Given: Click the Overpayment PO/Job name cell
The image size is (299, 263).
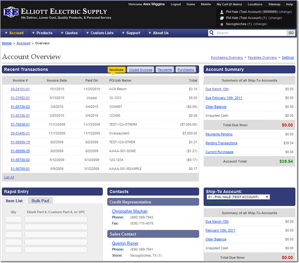Looking at the screenshot, I should 119,133.
